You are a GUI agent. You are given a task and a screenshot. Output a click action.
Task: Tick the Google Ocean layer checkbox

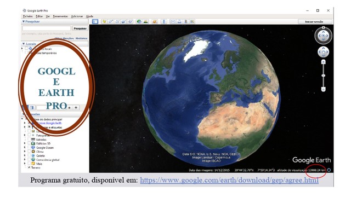pos(29,147)
